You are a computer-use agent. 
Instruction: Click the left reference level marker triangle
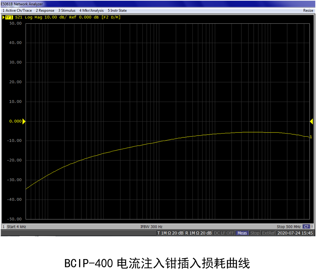click(x=24, y=121)
